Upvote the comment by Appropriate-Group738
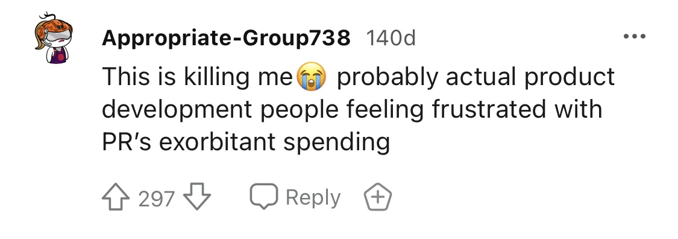The height and width of the screenshot is (239, 678). (x=116, y=197)
